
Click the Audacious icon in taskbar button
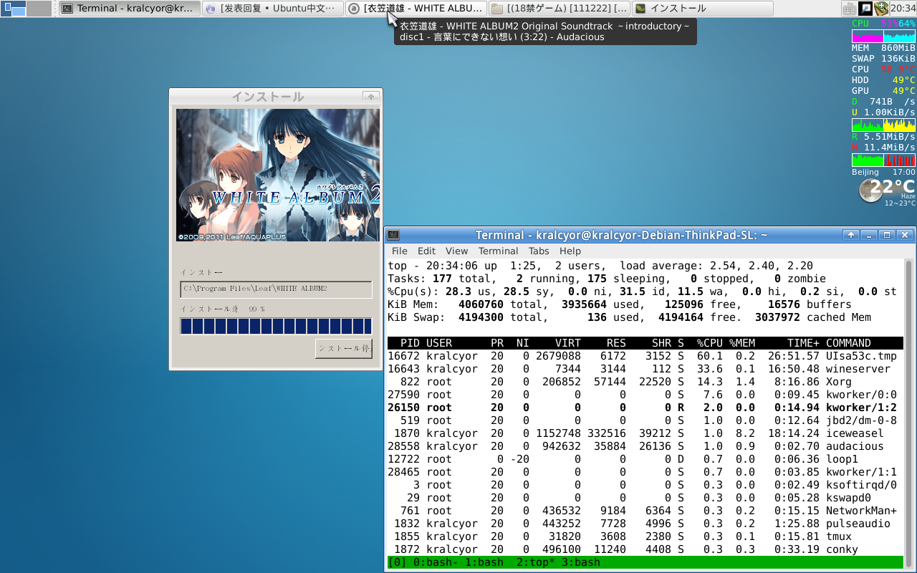click(x=354, y=9)
